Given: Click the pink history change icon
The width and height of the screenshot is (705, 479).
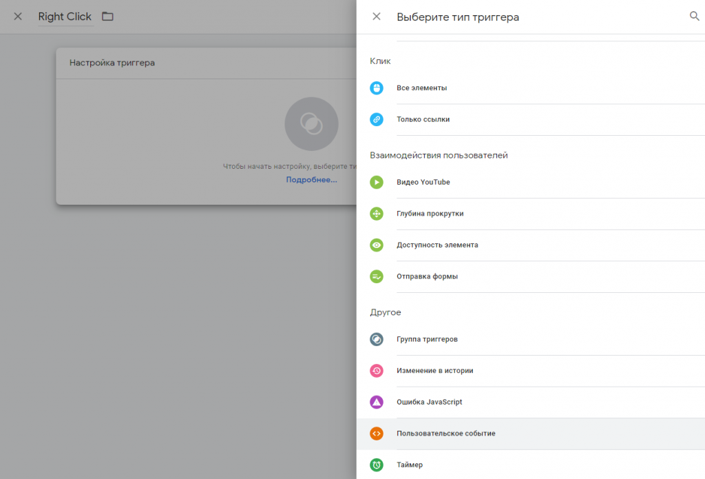Looking at the screenshot, I should [x=377, y=371].
